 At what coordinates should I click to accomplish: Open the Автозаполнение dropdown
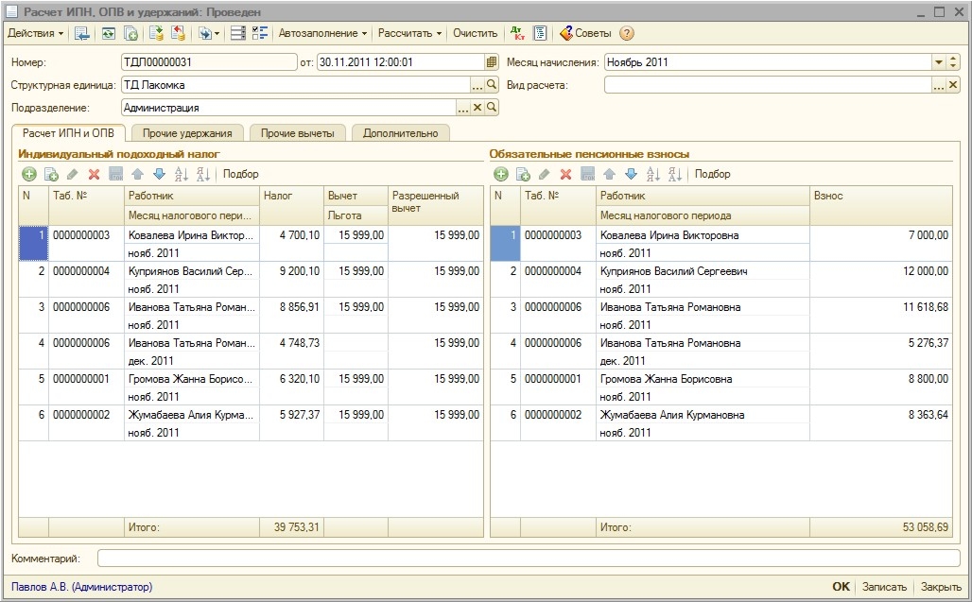pos(322,33)
